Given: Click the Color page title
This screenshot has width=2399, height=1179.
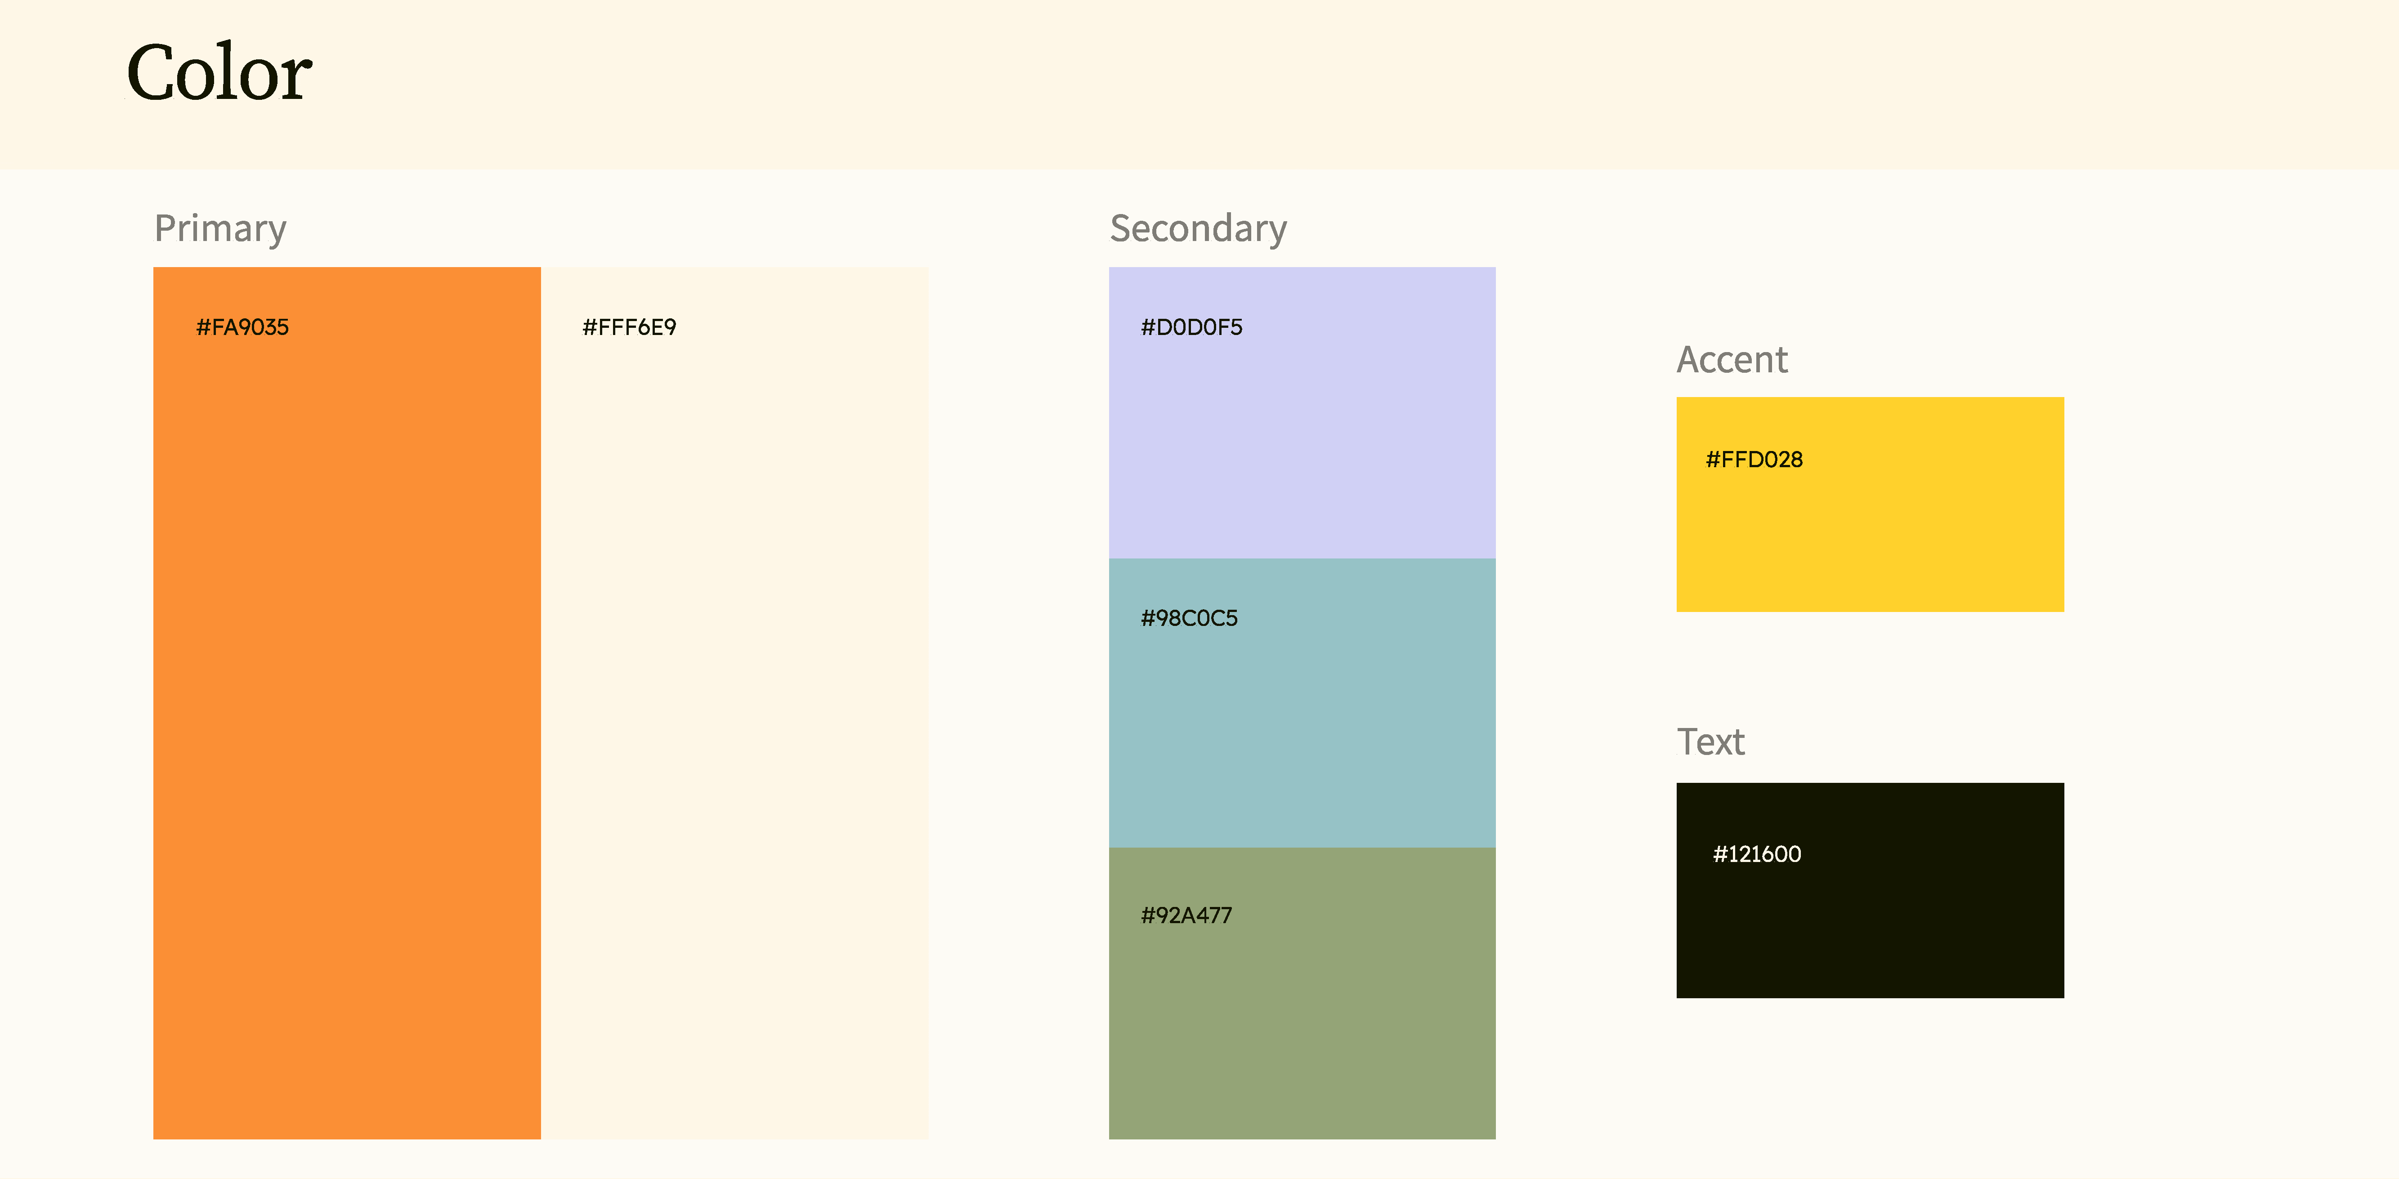Looking at the screenshot, I should pyautogui.click(x=219, y=73).
